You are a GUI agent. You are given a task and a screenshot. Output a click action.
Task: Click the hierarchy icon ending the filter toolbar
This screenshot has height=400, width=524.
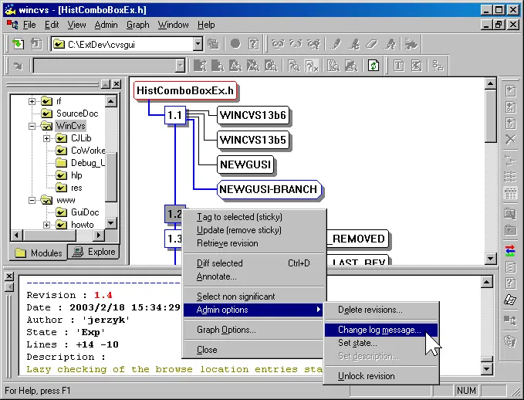pyautogui.click(x=438, y=65)
